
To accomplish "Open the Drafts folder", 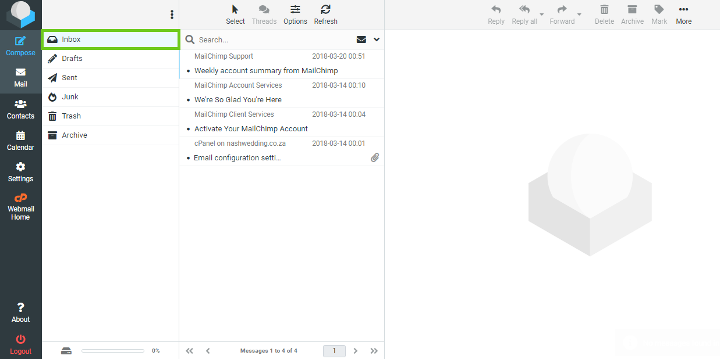I will coord(72,59).
